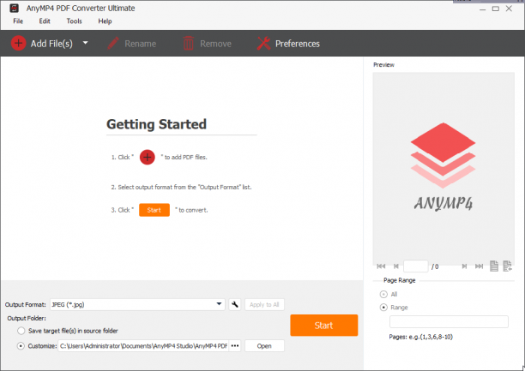
Task: Click the Preferences text label in toolbar
Action: pos(298,44)
